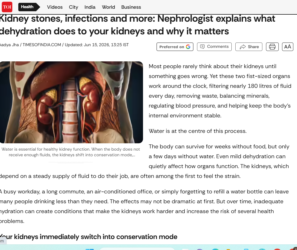Select the India navigation item
The width and height of the screenshot is (297, 250).
coord(90,7)
